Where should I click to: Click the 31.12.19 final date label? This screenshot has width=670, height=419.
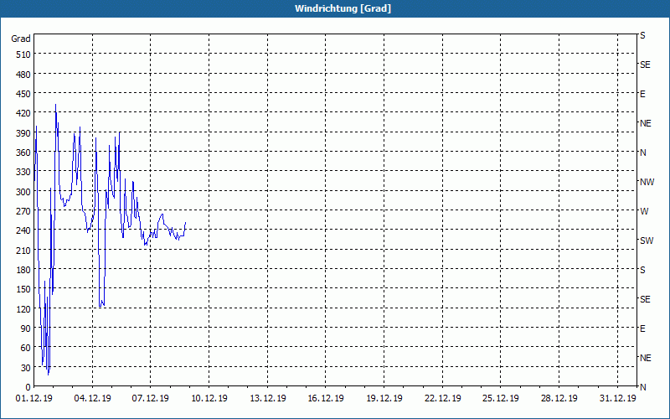click(617, 399)
